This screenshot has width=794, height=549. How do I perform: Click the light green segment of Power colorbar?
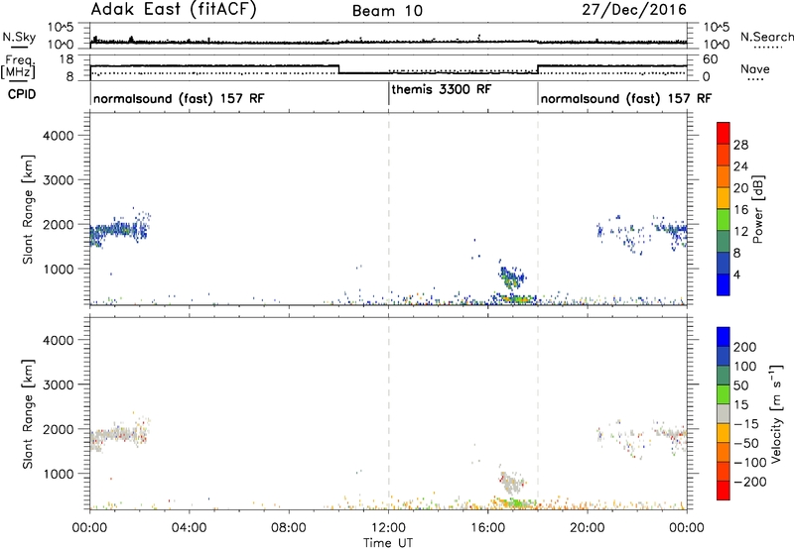[x=724, y=219]
